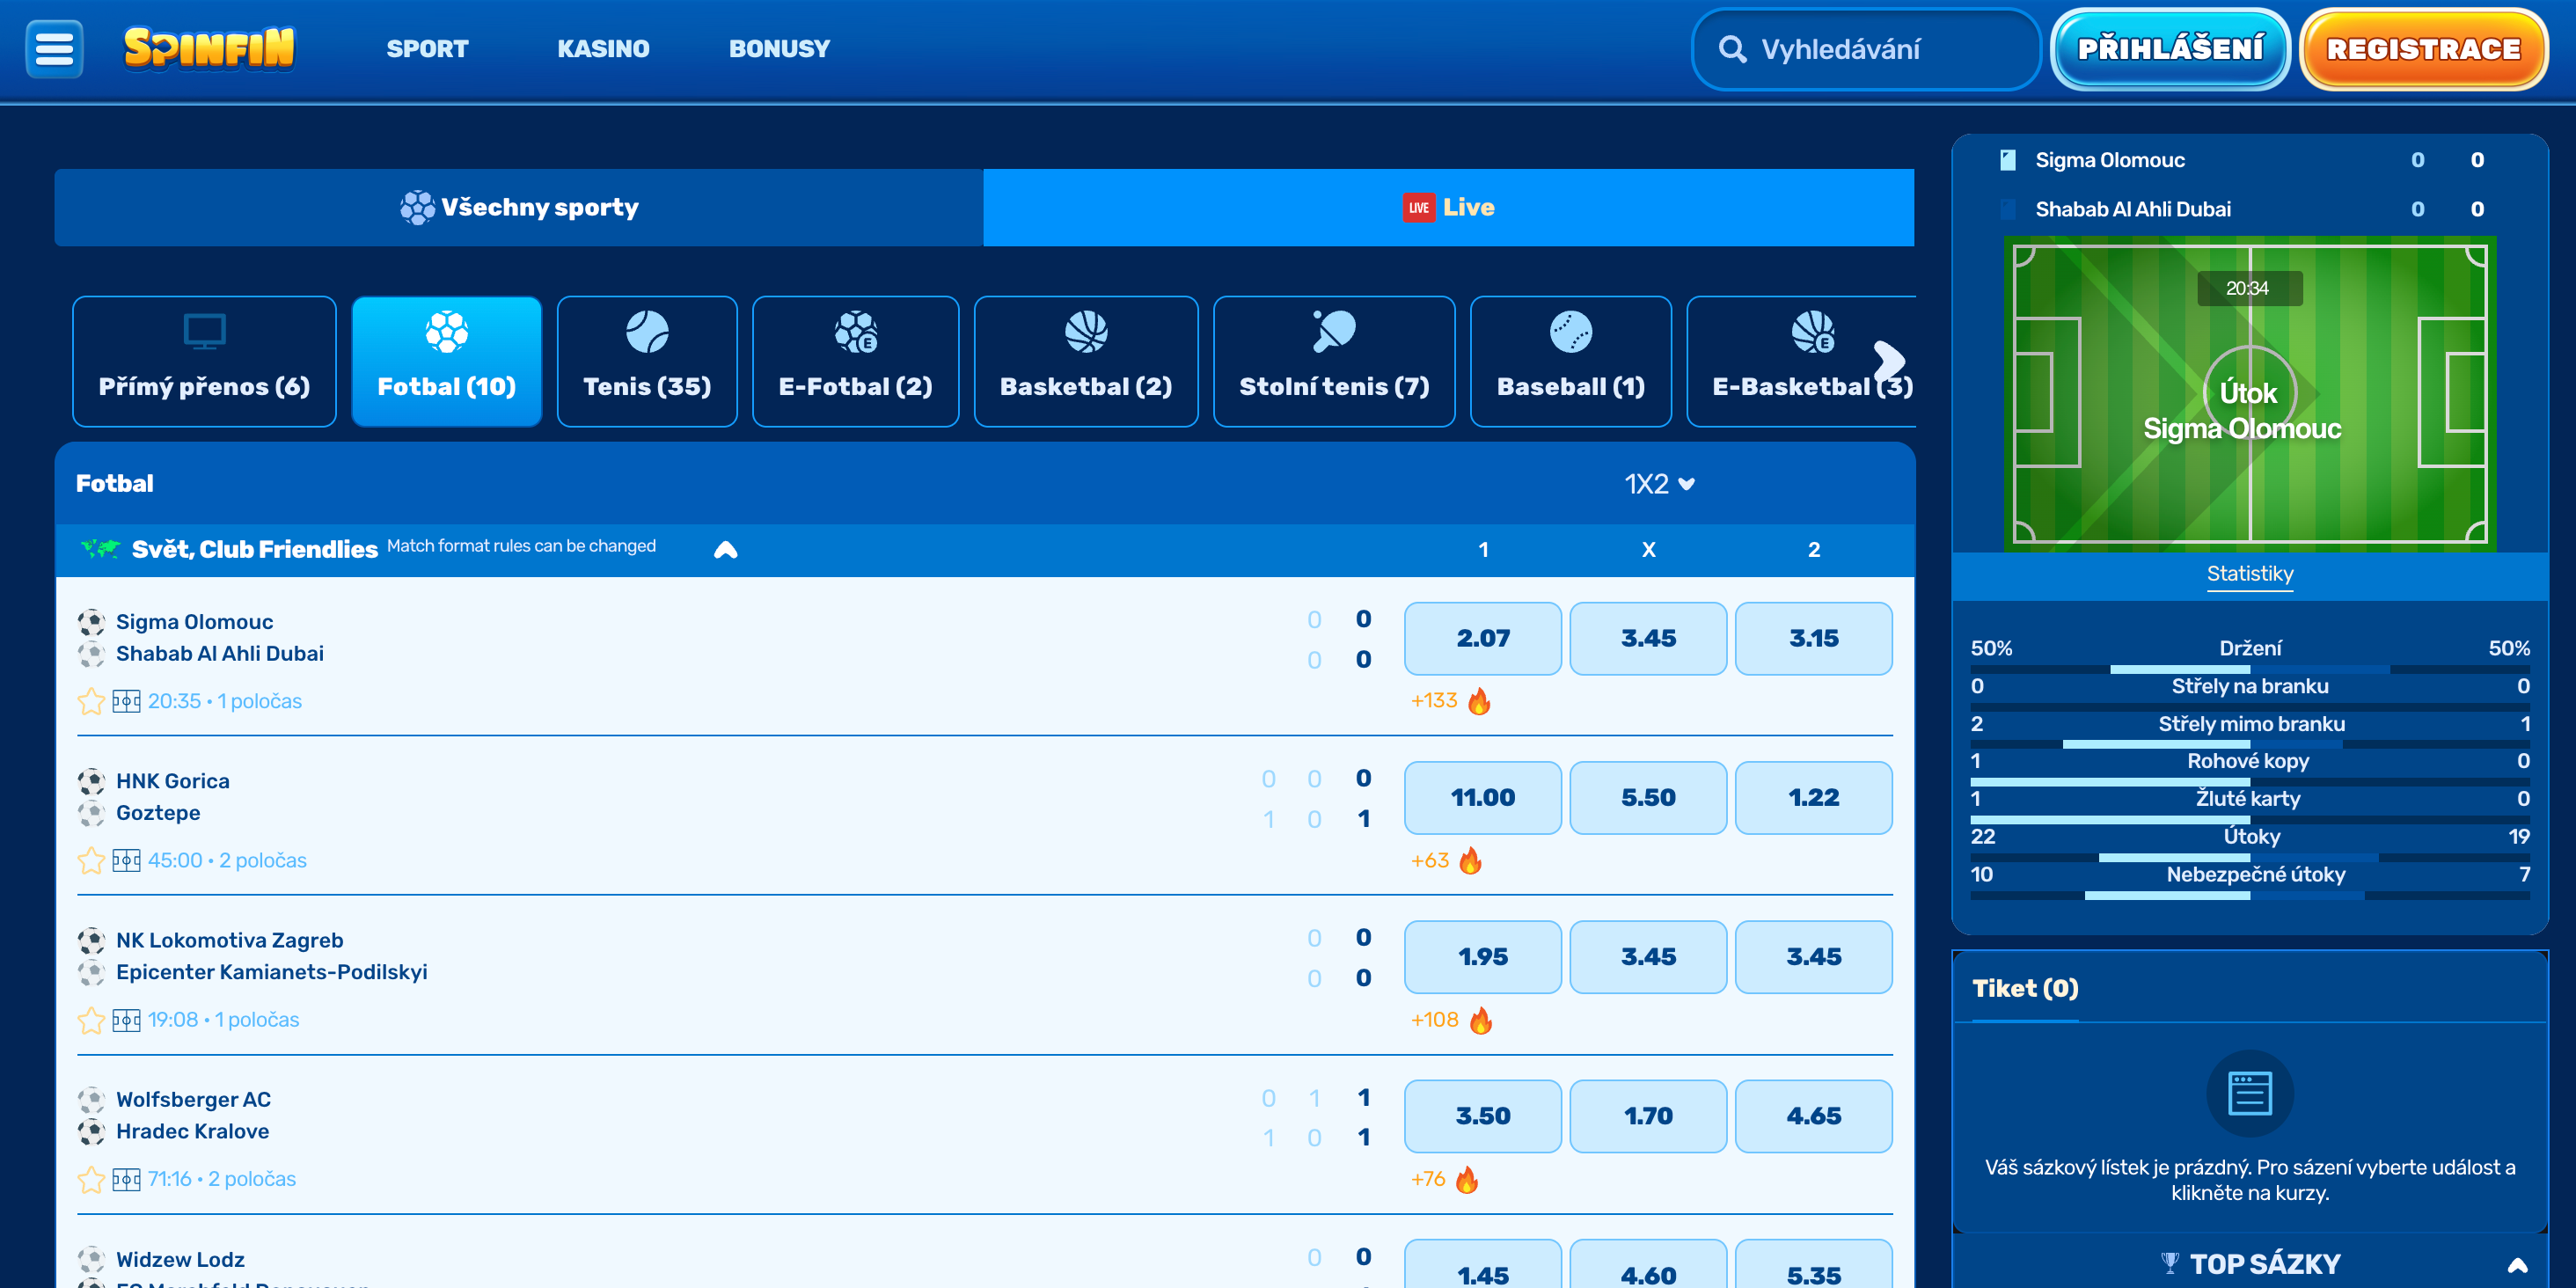Image resolution: width=2576 pixels, height=1288 pixels.
Task: Show the +63 additional markets
Action: coord(1430,860)
